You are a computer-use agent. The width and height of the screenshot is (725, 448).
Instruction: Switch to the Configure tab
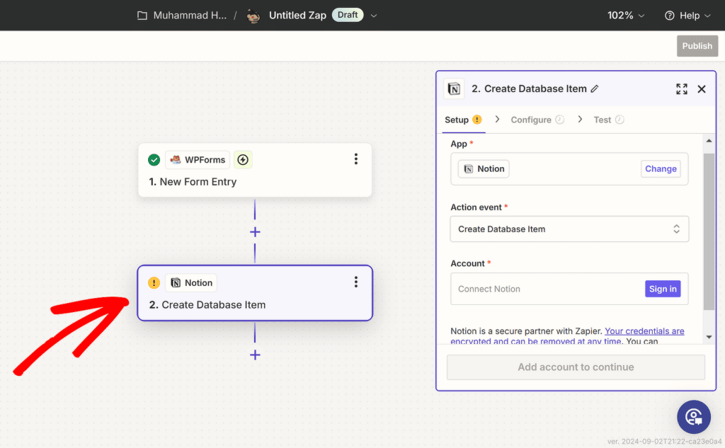click(531, 120)
